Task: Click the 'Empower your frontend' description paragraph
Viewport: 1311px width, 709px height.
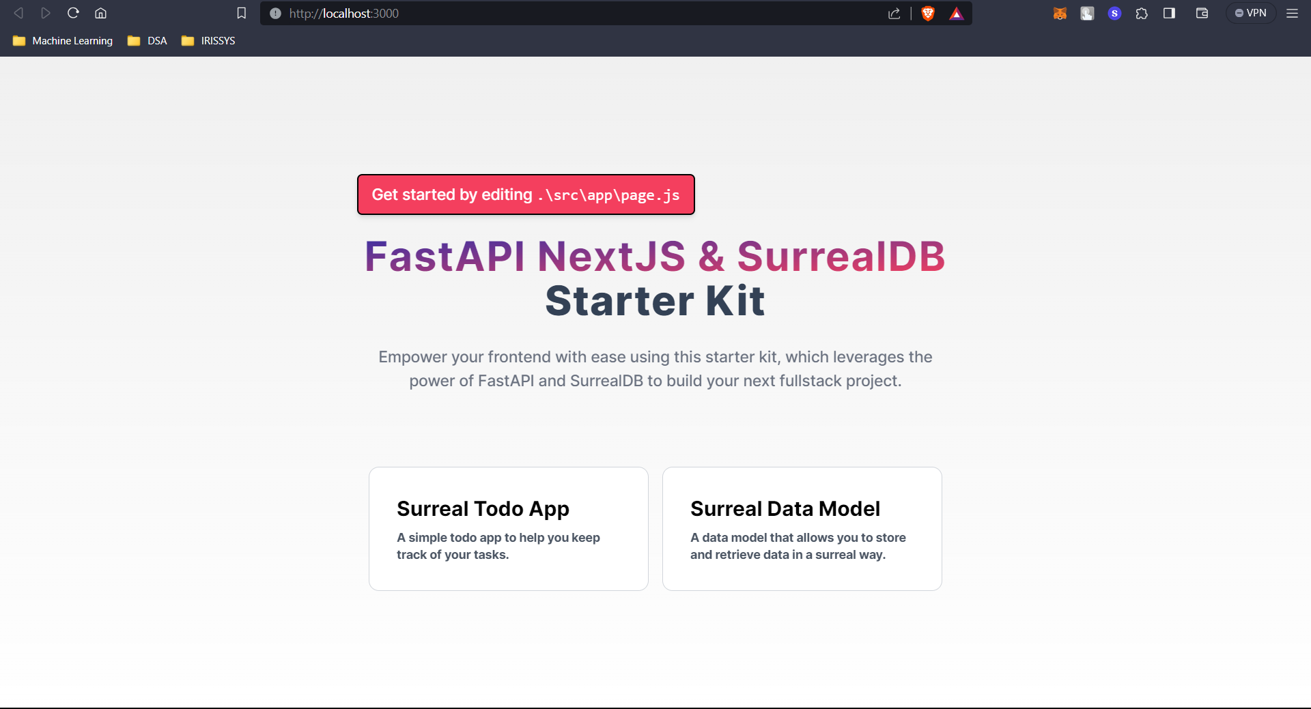Action: pyautogui.click(x=655, y=368)
